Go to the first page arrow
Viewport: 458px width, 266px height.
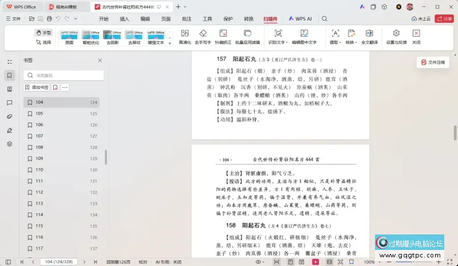click(x=22, y=262)
